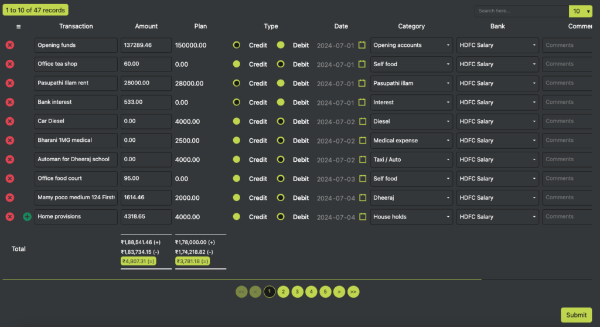Open bank dropdown for Bharani 1MG medical
The image size is (600, 327).
tap(497, 141)
